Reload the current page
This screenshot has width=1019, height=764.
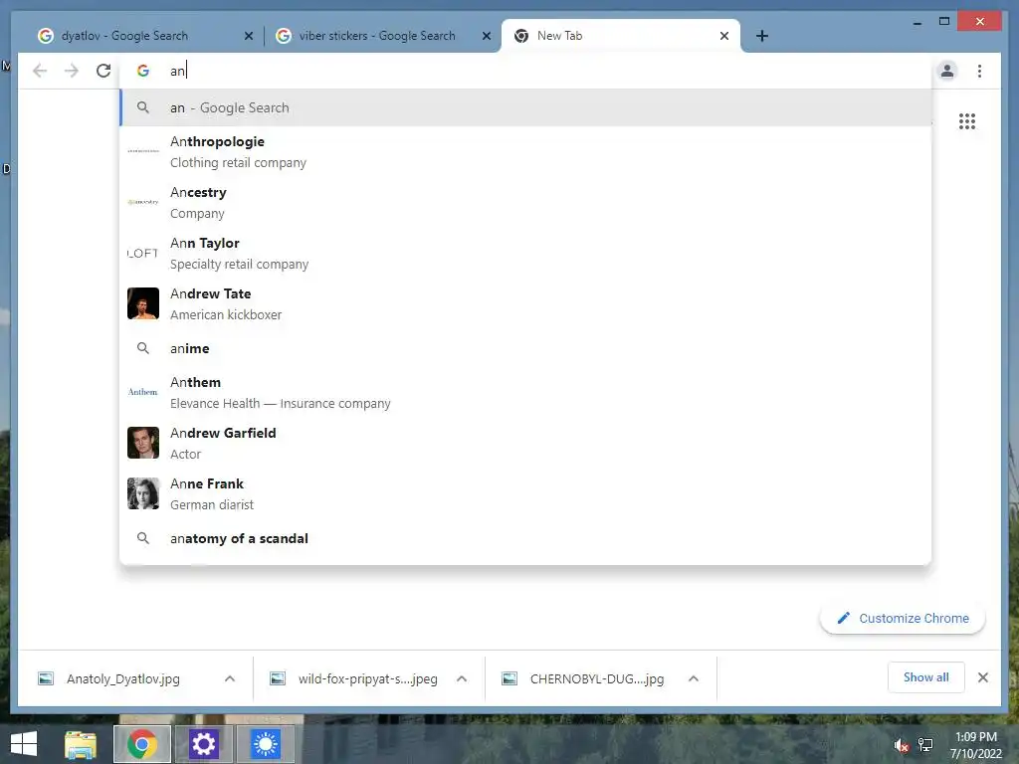pos(103,71)
